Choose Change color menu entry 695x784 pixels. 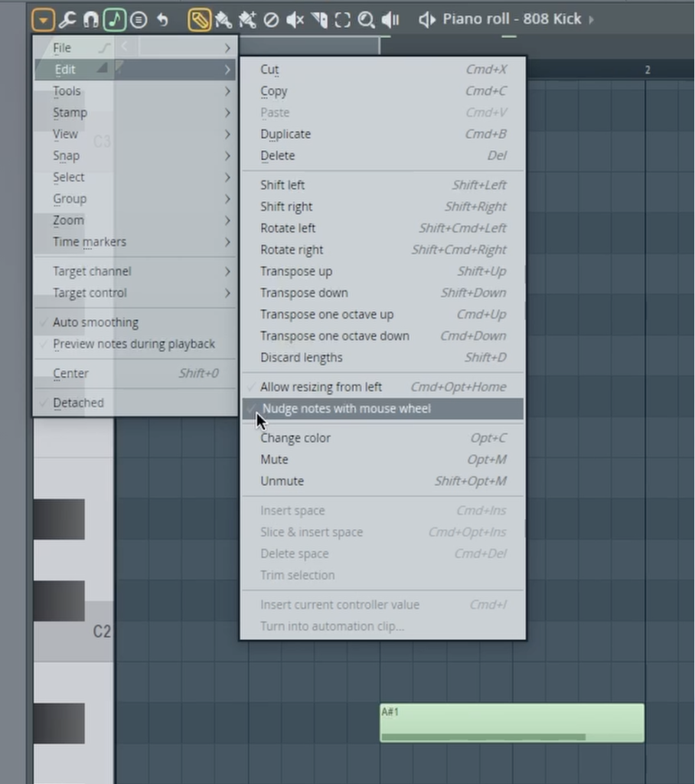click(295, 438)
